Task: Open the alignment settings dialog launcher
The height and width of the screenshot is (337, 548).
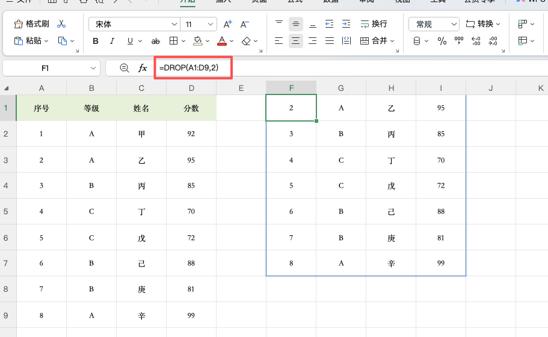Action: (x=397, y=51)
